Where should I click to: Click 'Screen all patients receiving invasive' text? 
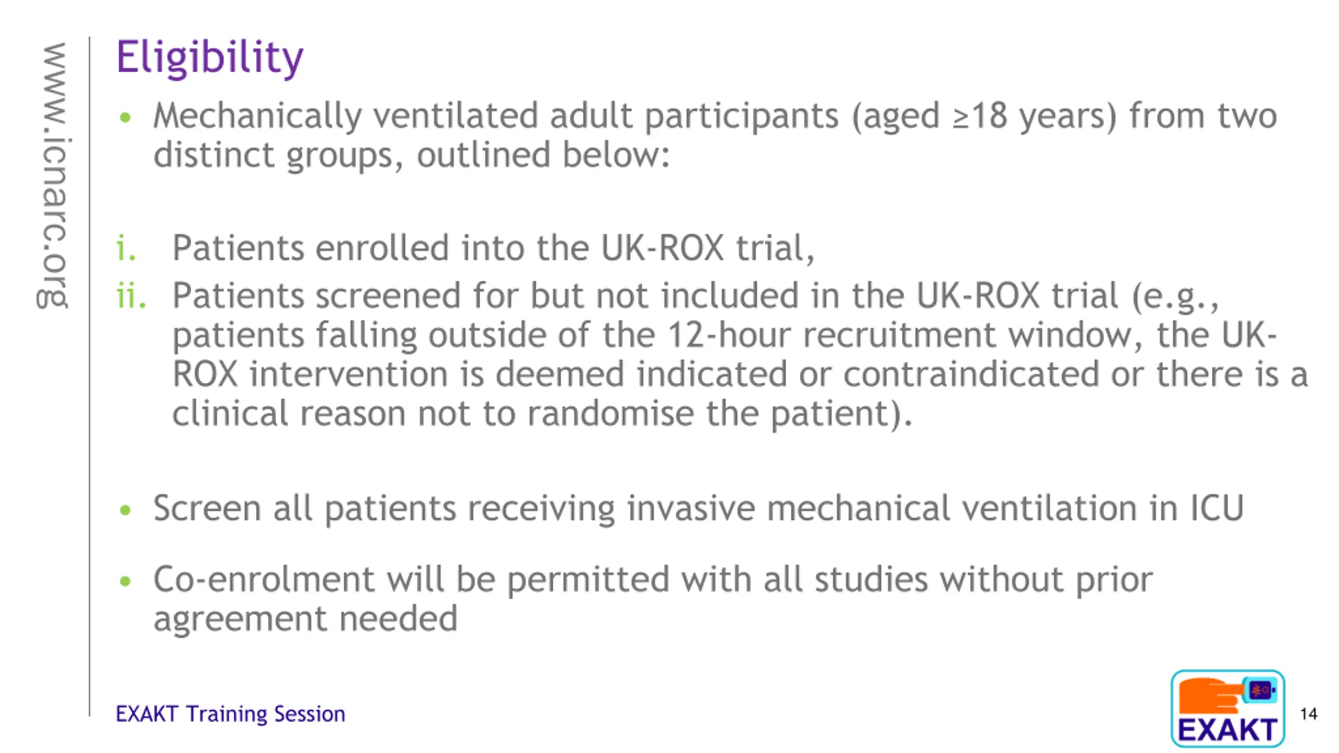[454, 508]
